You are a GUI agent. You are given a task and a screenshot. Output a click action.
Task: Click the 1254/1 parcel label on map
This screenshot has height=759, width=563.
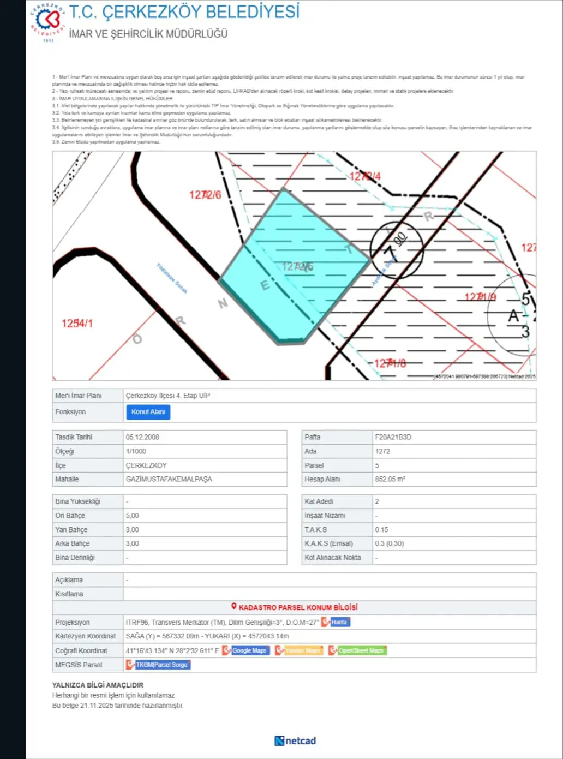point(77,324)
